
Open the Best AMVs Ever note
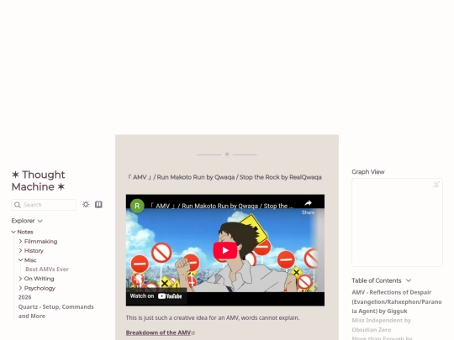[47, 269]
